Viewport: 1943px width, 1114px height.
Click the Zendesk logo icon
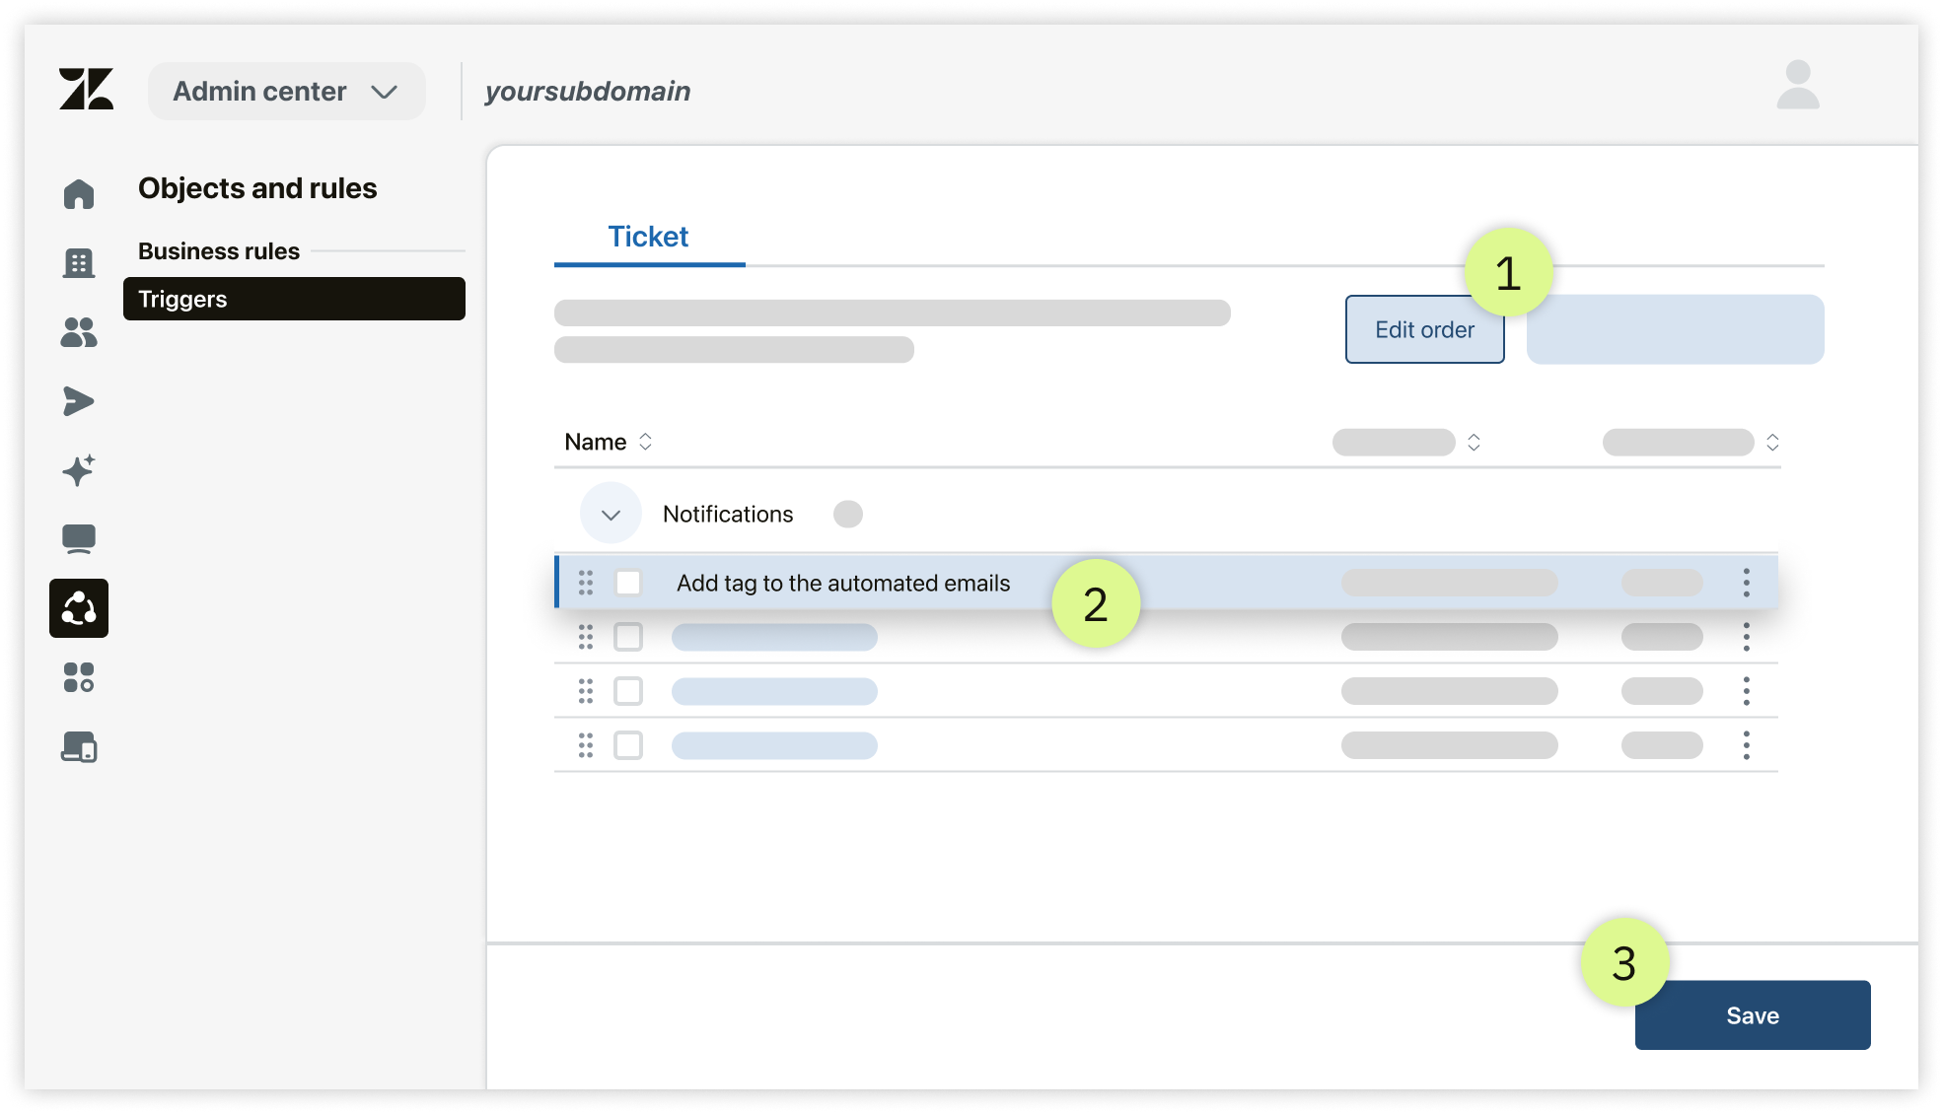point(86,90)
